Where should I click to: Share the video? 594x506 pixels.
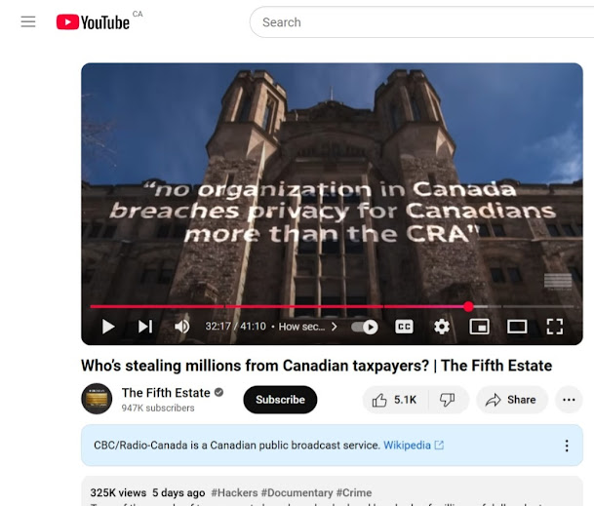(511, 400)
